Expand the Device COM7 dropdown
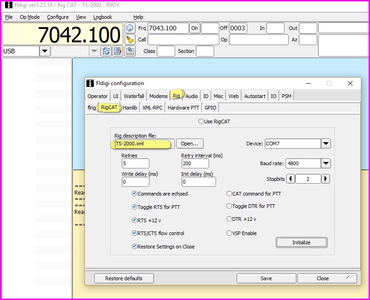The width and height of the screenshot is (370, 300). pos(326,144)
